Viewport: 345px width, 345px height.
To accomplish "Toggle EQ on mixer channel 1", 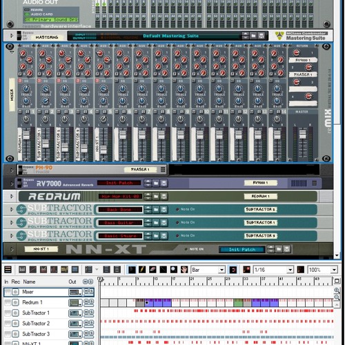I will [x=20, y=81].
